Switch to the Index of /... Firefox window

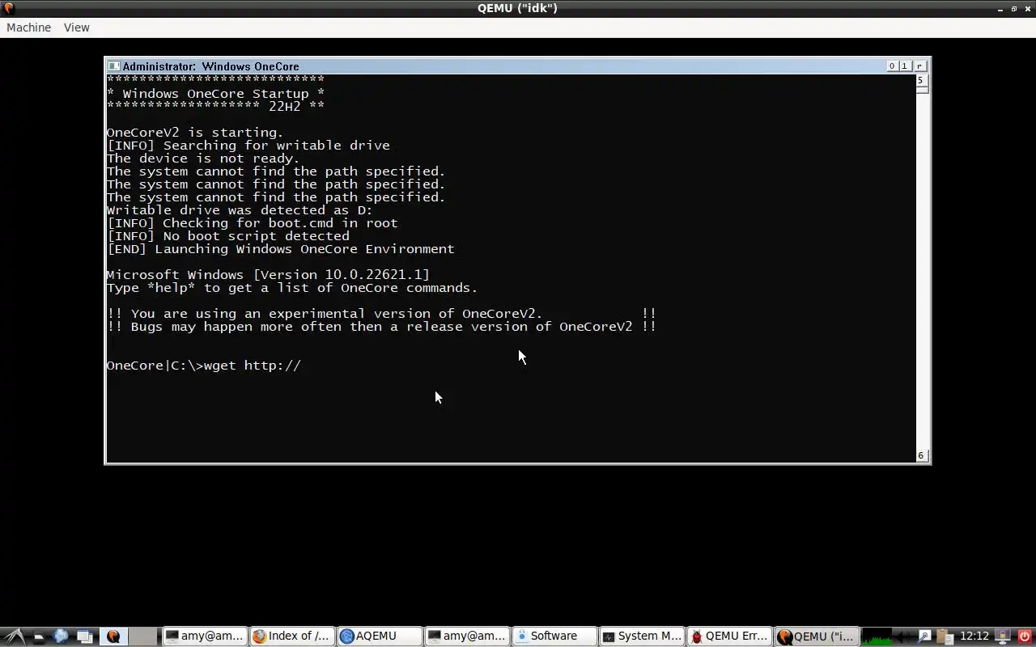[291, 636]
